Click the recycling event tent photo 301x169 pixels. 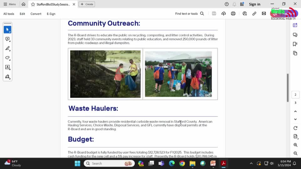[x=178, y=74]
